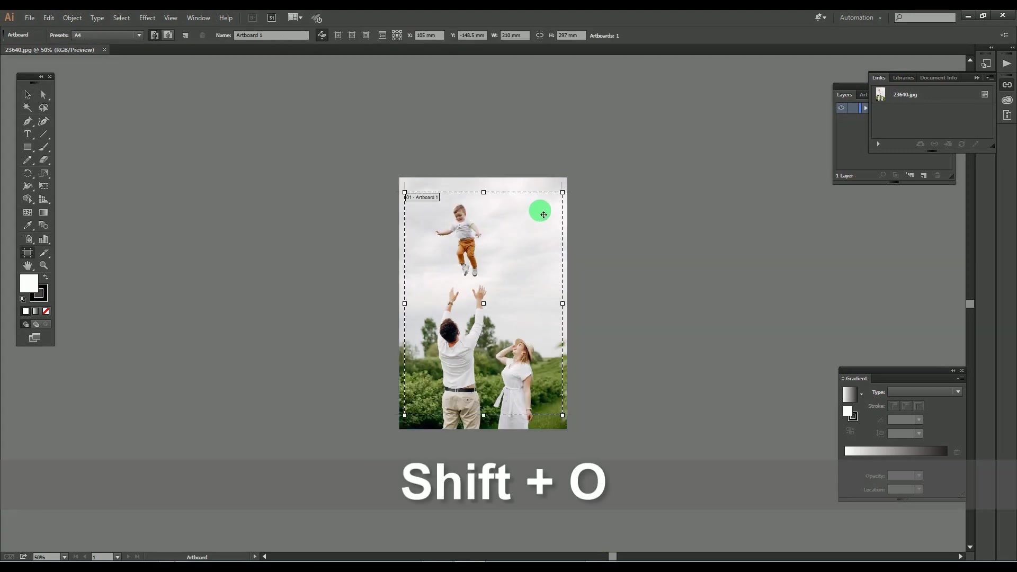
Task: Open Automation workspace switcher
Action: 861,17
